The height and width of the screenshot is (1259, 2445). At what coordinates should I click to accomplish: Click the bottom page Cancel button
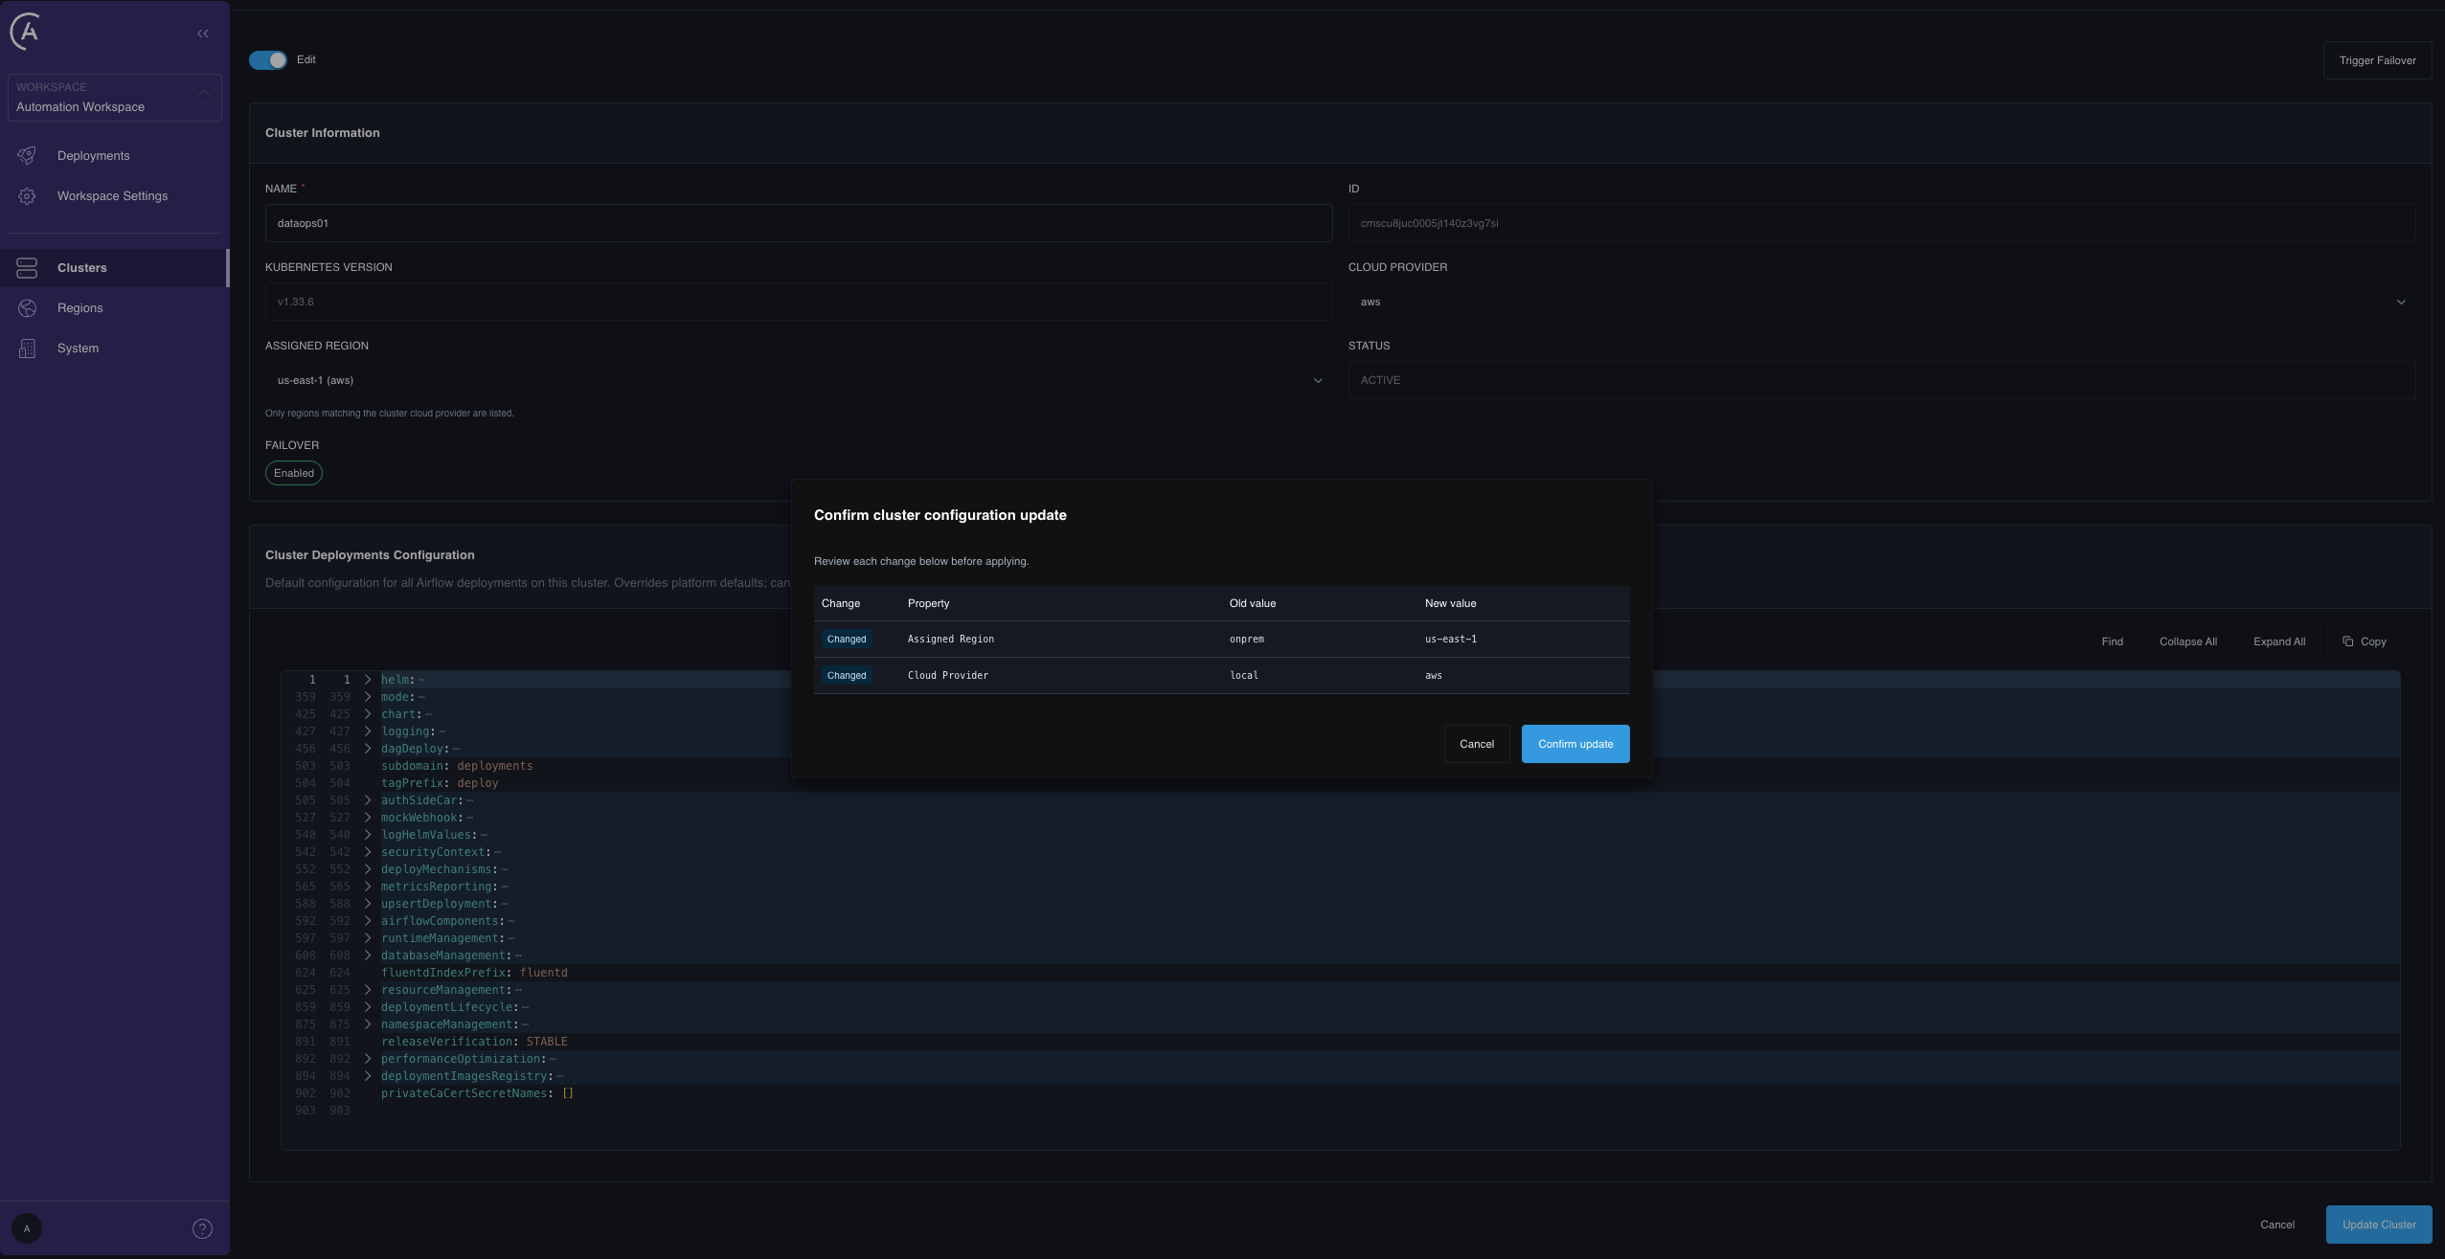2277,1225
